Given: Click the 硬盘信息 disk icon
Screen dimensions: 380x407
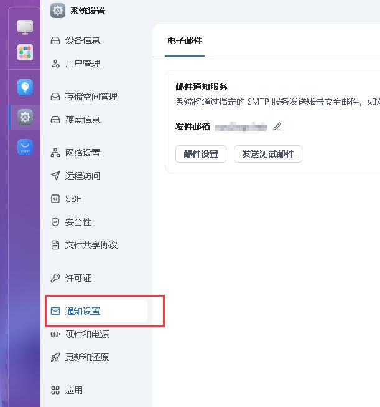Looking at the screenshot, I should coord(55,120).
